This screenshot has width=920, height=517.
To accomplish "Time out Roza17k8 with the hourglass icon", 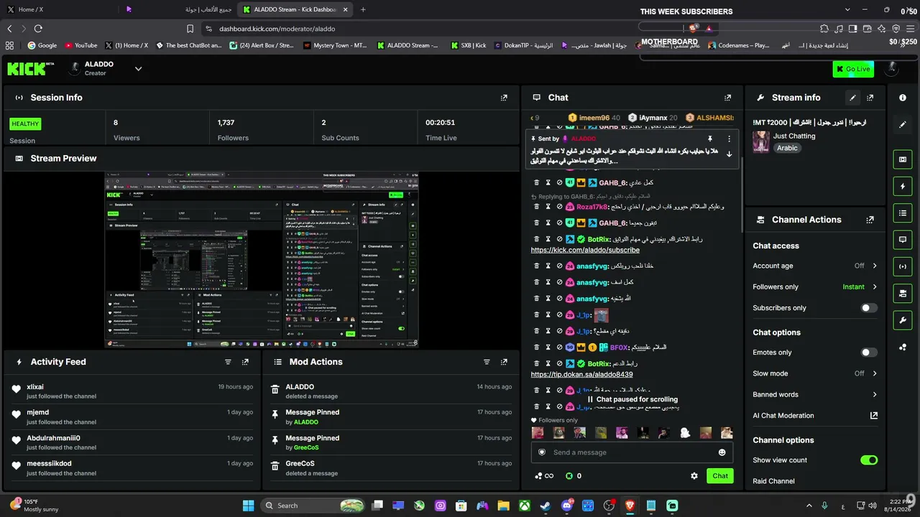I will (548, 206).
